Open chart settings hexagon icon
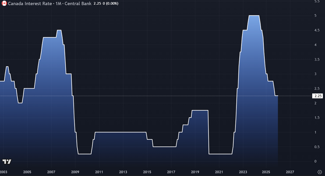This screenshot has width=325, height=176. (x=319, y=172)
